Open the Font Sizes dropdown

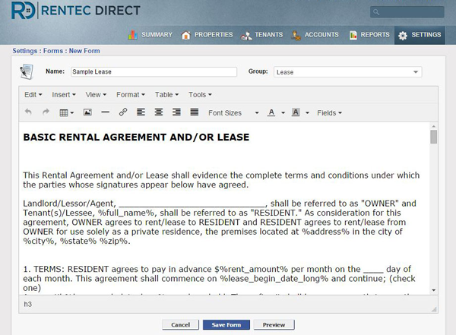tap(230, 112)
